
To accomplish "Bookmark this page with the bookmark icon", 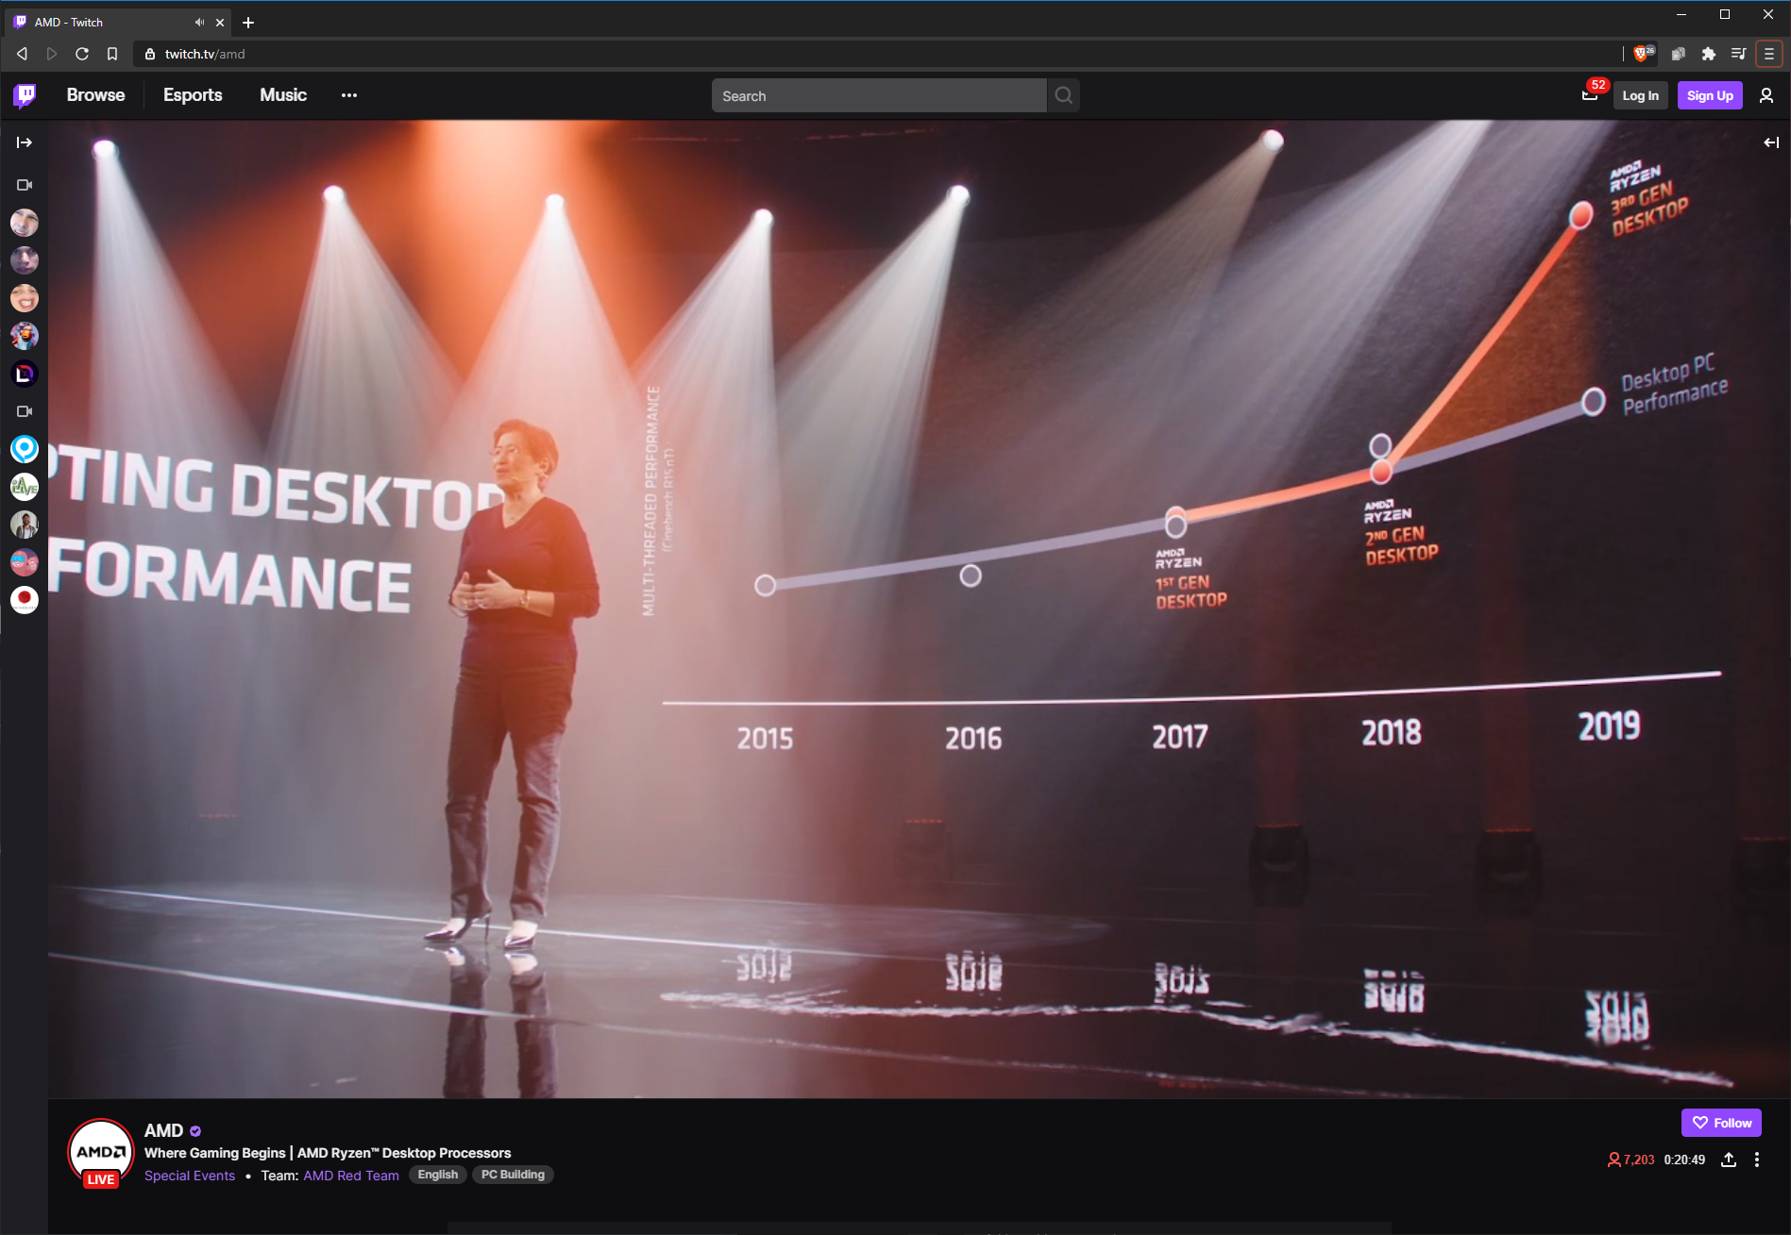I will pyautogui.click(x=112, y=54).
